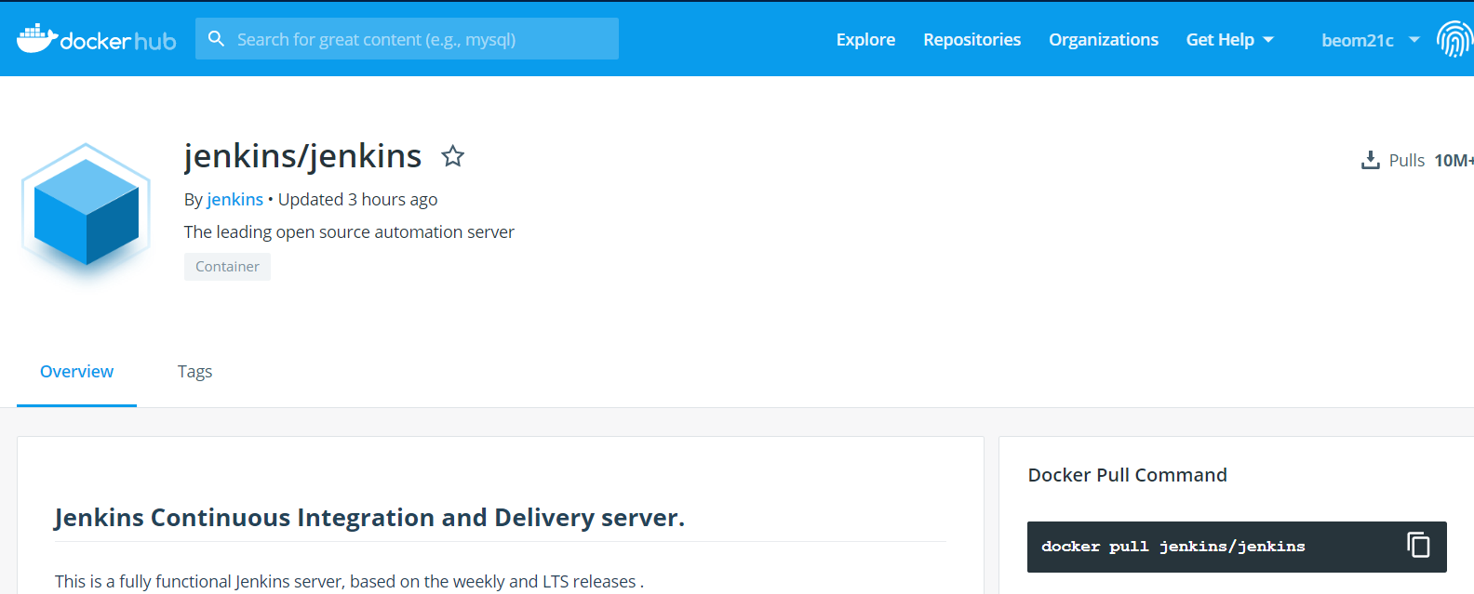Click the Updated 3 hours ago text
The width and height of the screenshot is (1474, 594).
357,200
